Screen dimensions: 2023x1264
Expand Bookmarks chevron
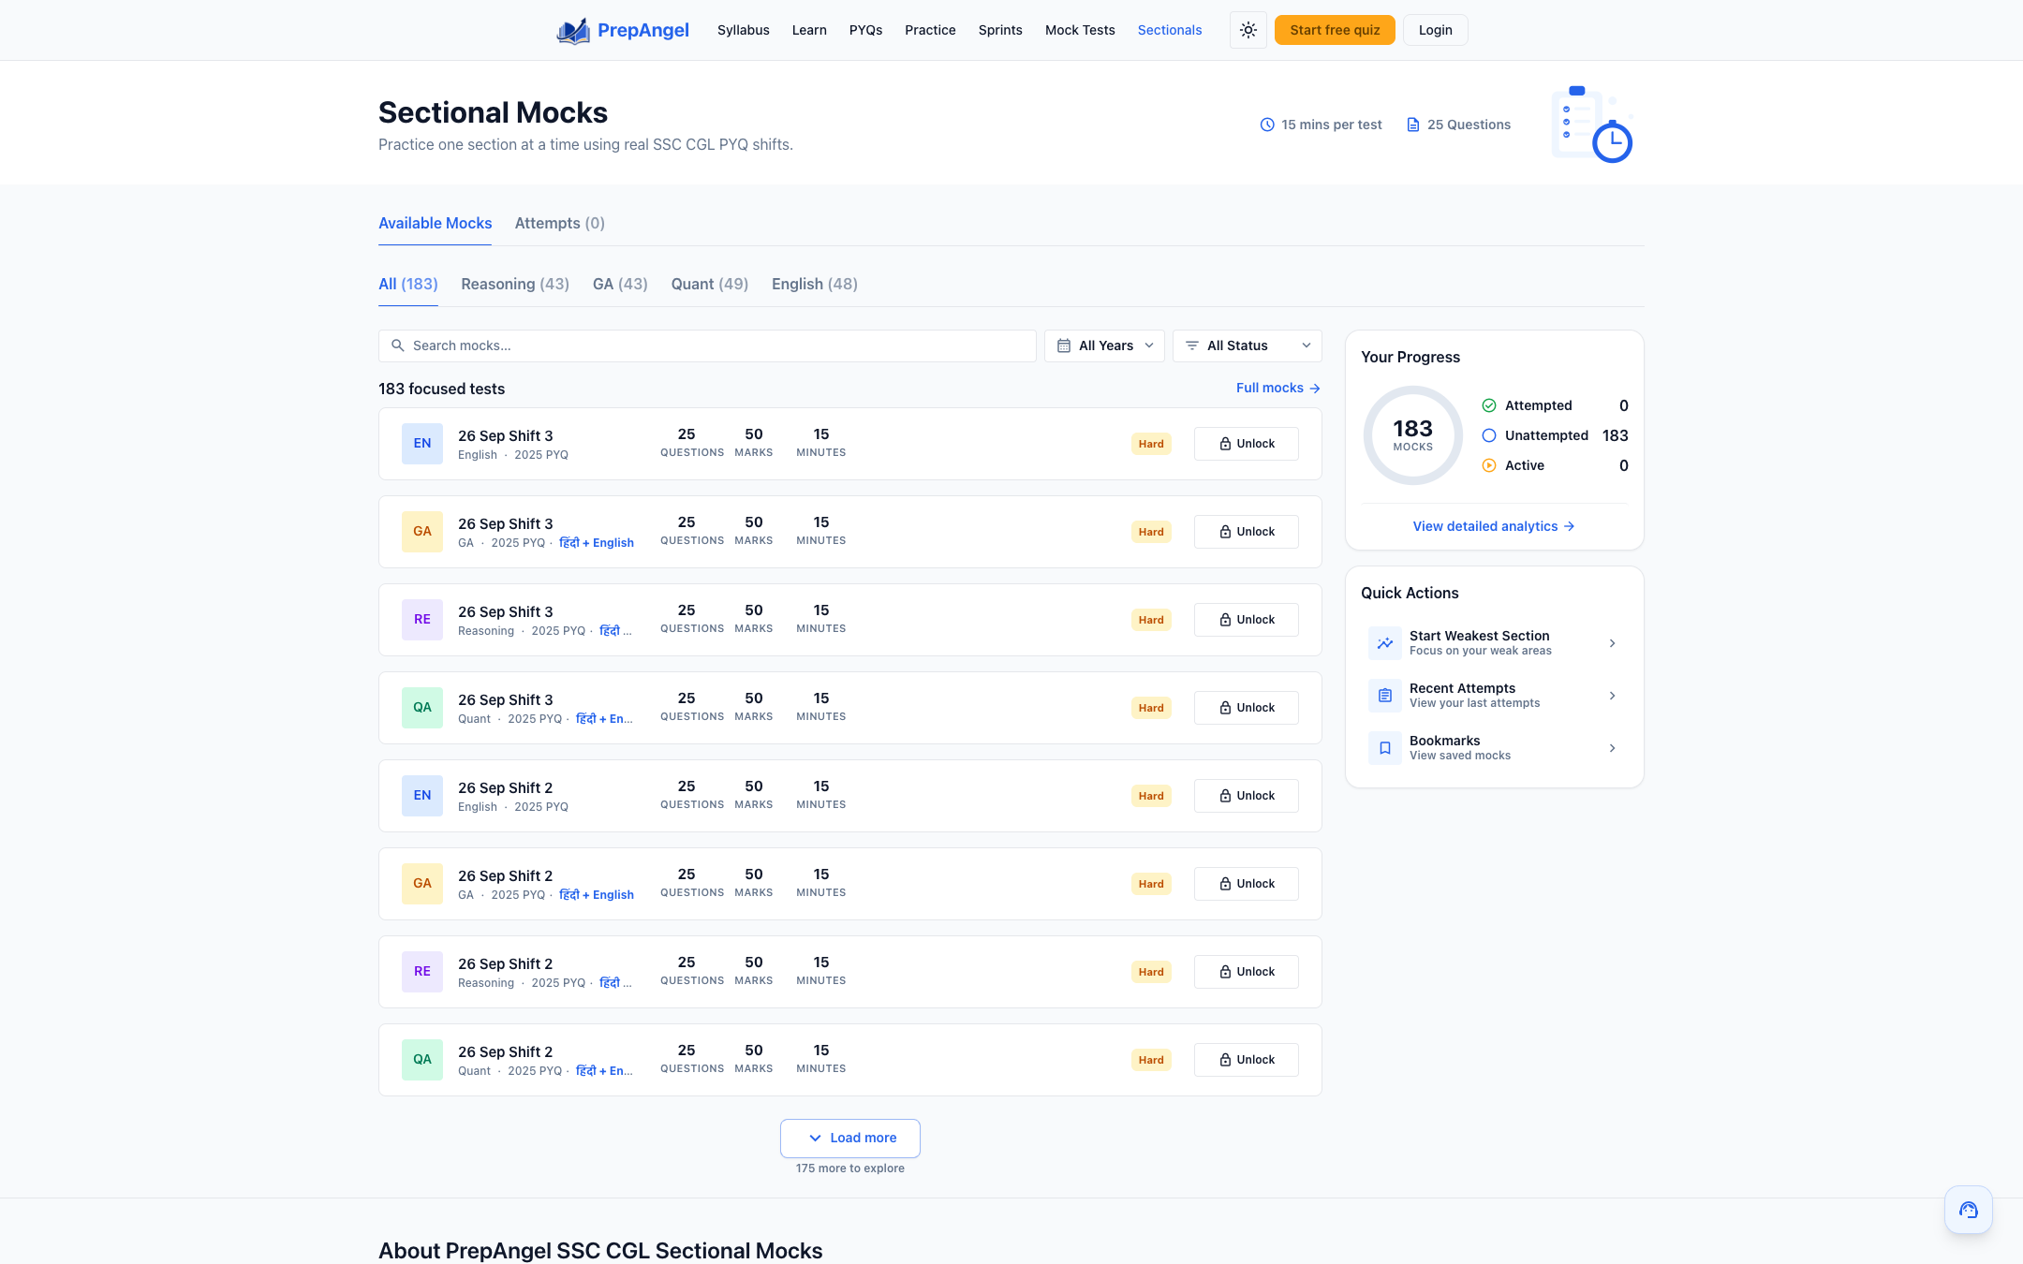coord(1612,748)
